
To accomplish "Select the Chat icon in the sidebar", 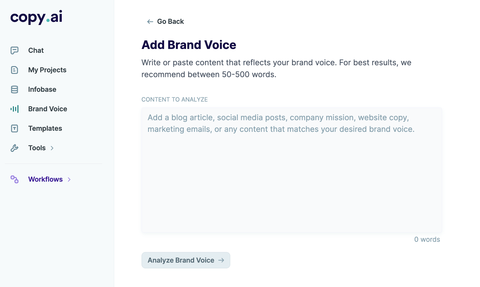I will click(15, 50).
